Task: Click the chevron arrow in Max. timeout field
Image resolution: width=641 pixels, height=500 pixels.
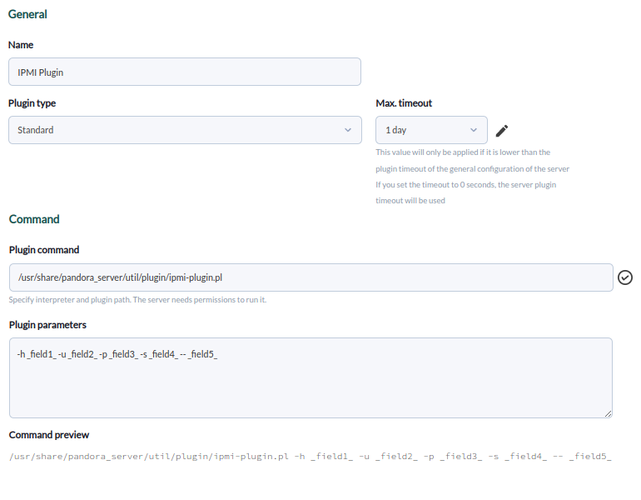Action: (x=474, y=130)
